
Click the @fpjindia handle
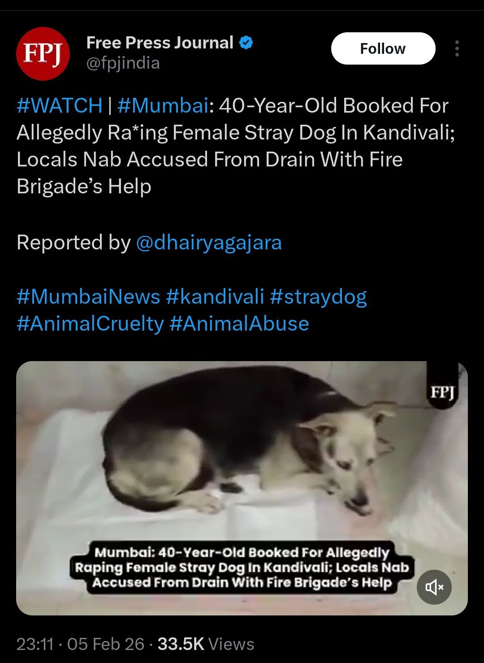click(123, 63)
